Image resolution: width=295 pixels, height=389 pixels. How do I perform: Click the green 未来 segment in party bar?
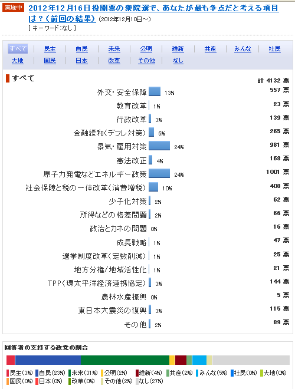(125, 360)
